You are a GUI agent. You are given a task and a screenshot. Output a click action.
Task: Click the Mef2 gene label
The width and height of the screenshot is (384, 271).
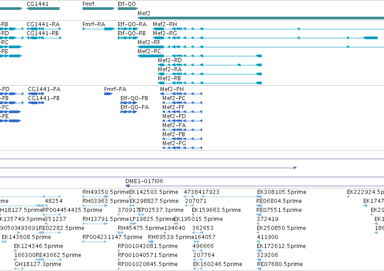coord(144,14)
